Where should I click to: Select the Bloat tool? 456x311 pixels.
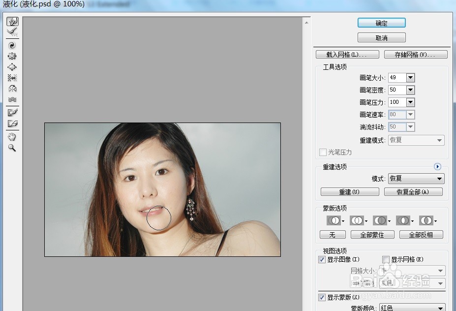pyautogui.click(x=12, y=67)
